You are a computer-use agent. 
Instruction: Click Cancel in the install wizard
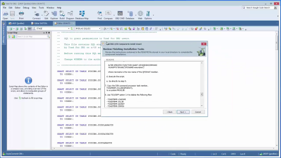[x=198, y=112]
